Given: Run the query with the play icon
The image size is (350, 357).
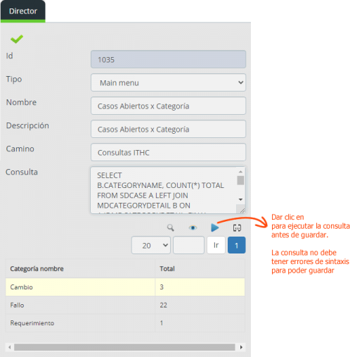Looking at the screenshot, I should click(214, 227).
